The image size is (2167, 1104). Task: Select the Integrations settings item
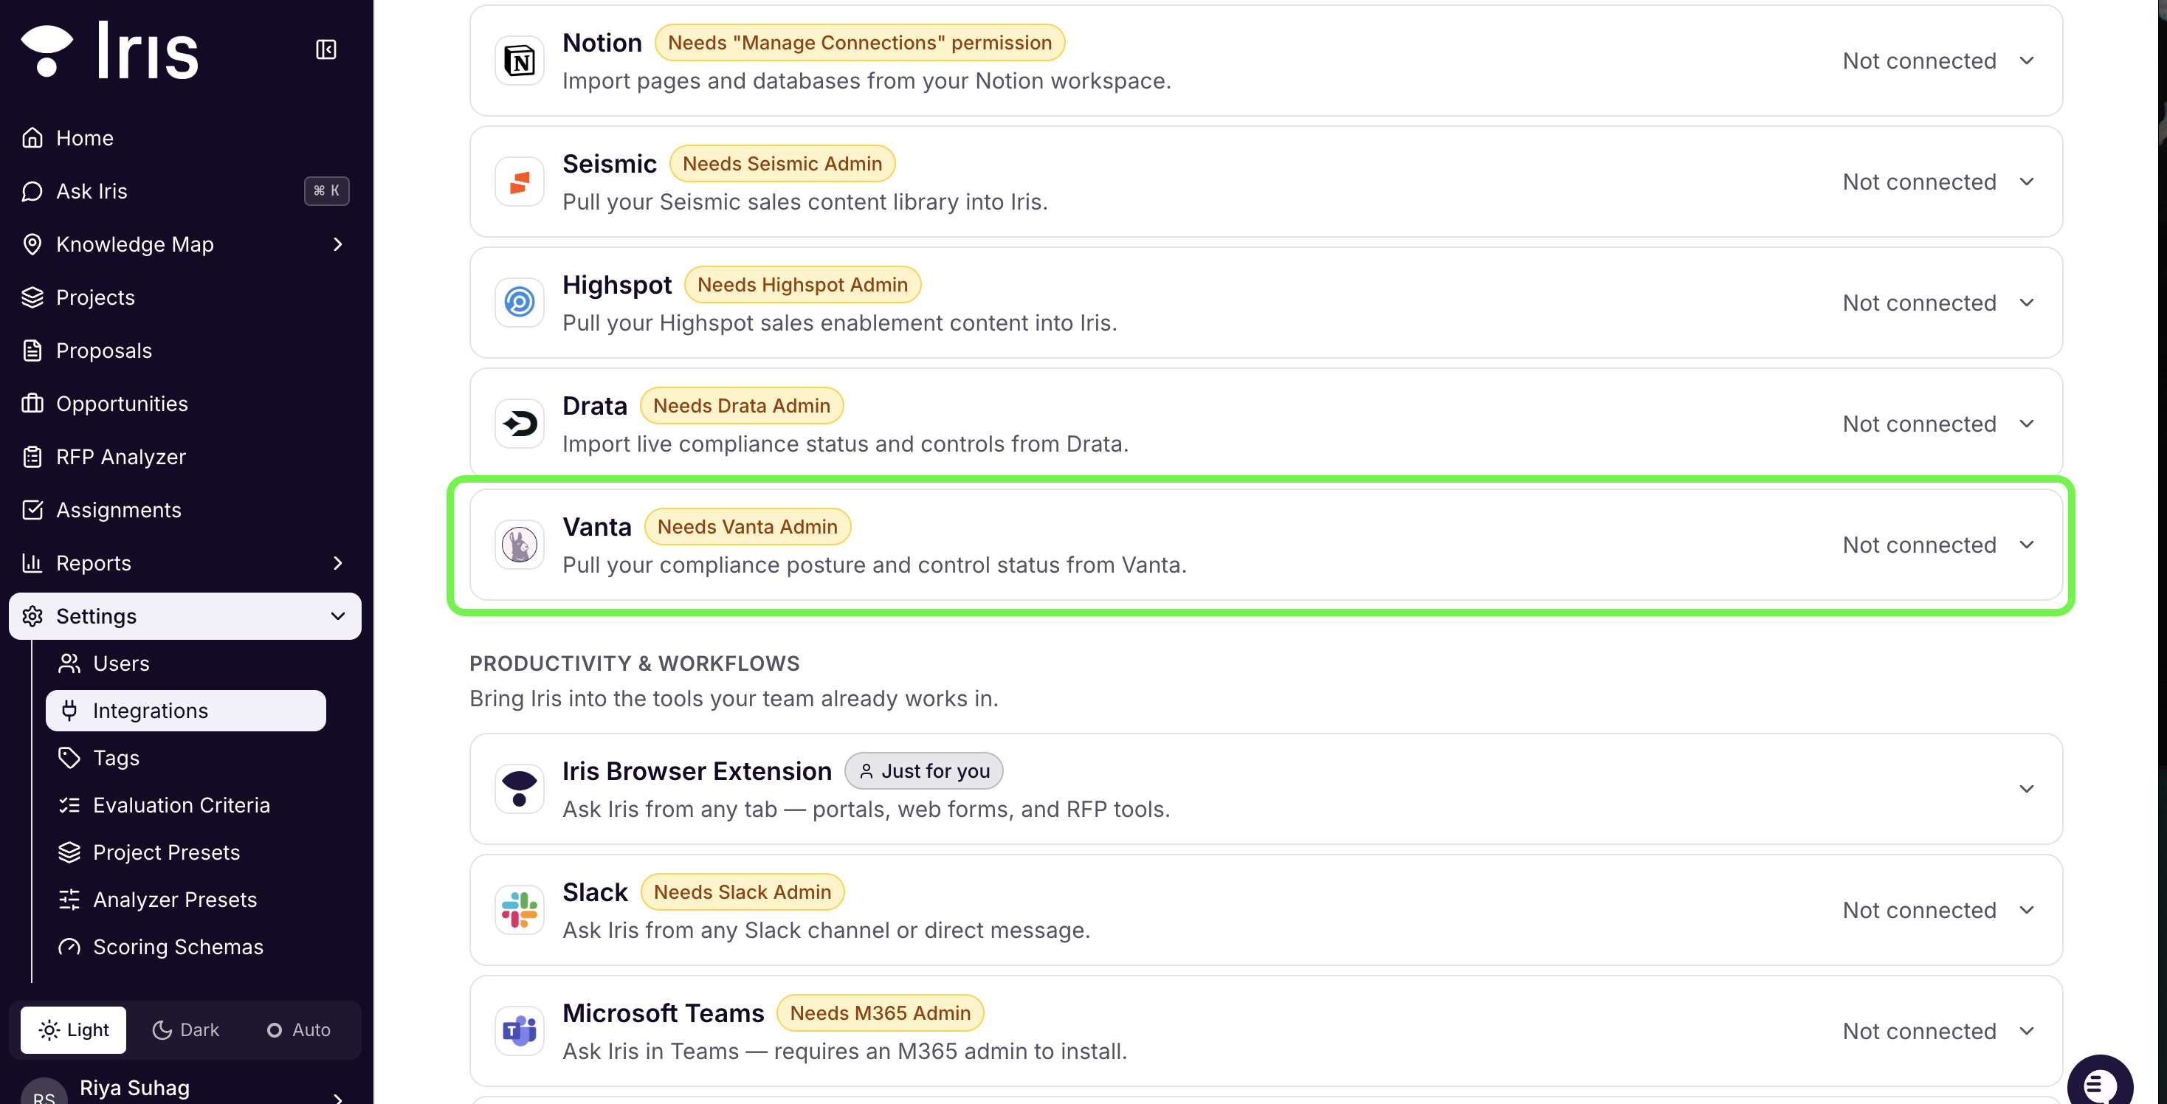[185, 711]
